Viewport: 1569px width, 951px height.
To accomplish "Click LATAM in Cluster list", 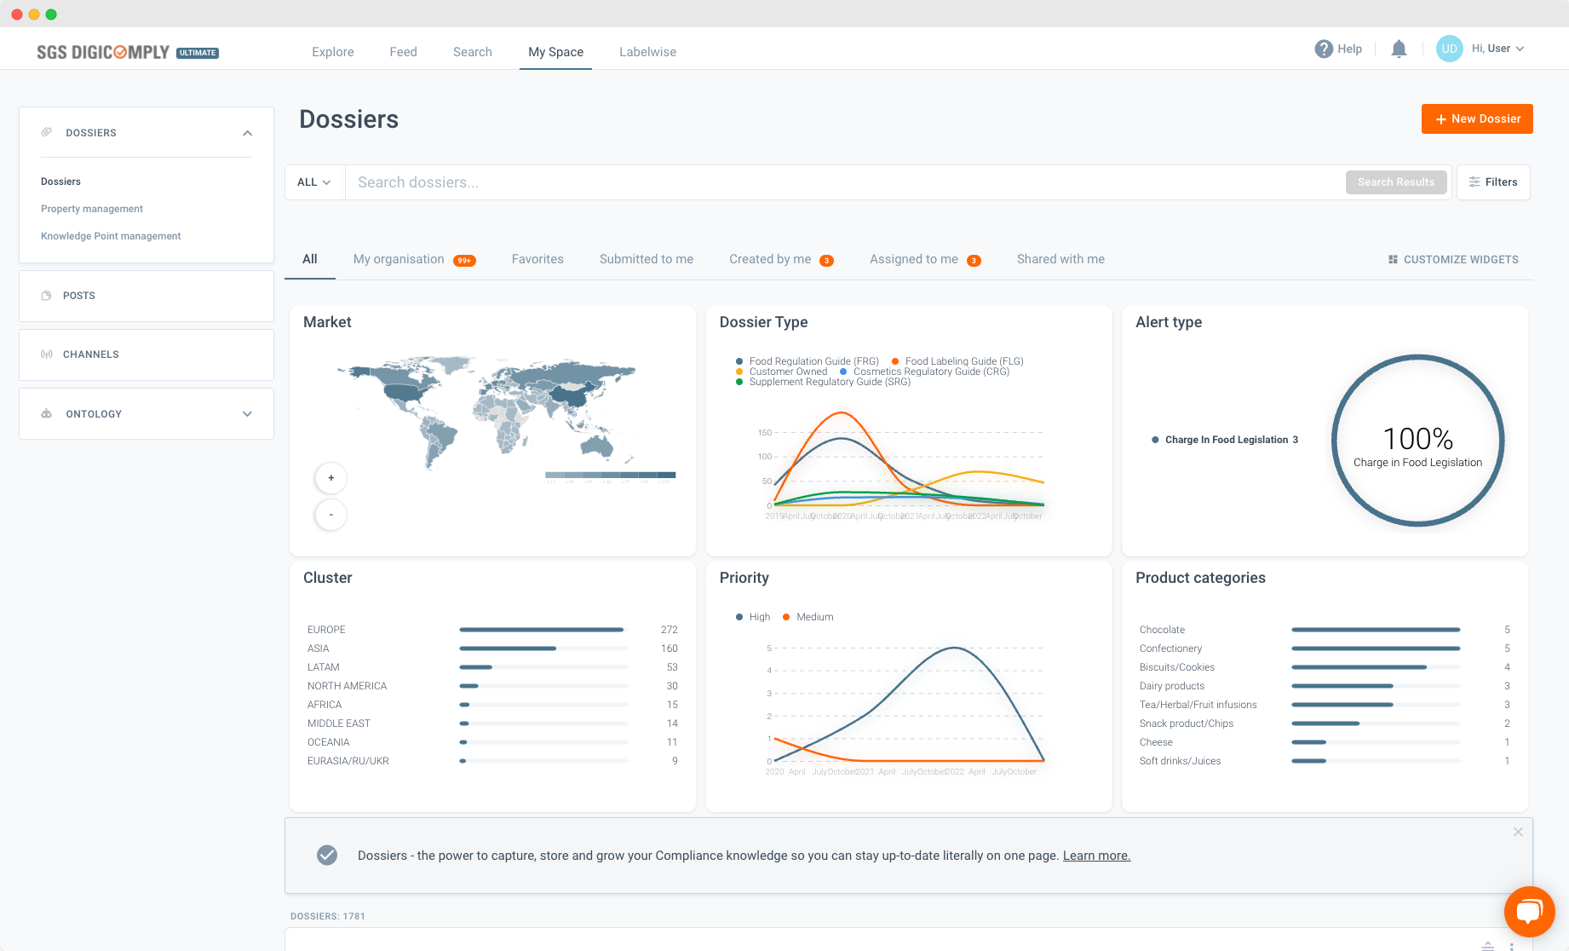I will [x=324, y=667].
